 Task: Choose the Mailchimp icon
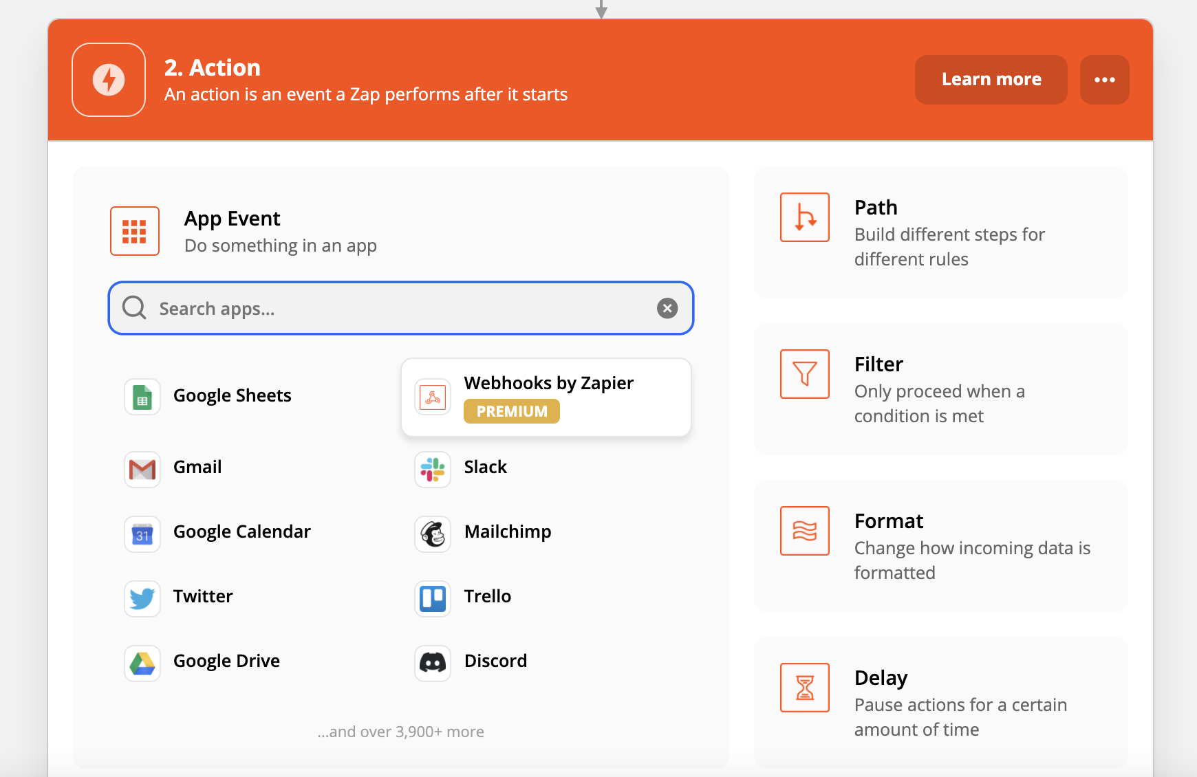coord(433,534)
